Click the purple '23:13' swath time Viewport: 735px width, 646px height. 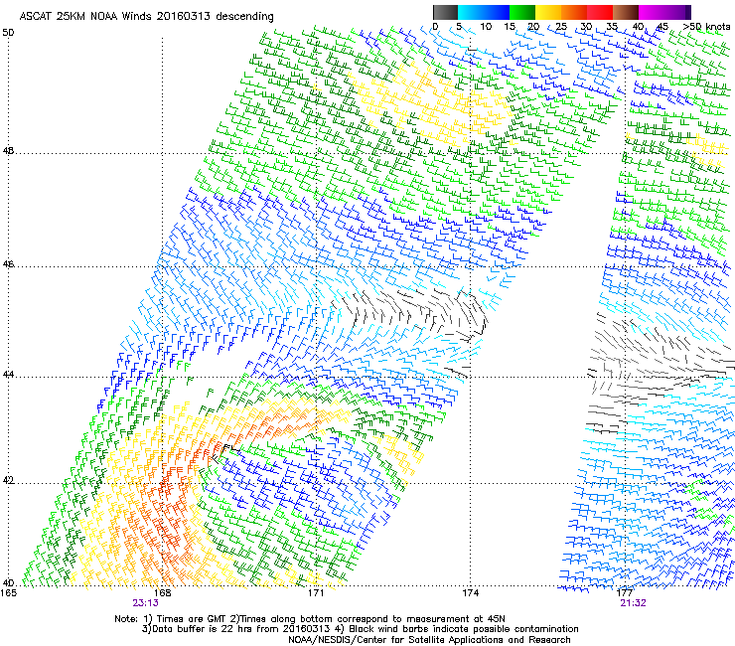[x=145, y=603]
